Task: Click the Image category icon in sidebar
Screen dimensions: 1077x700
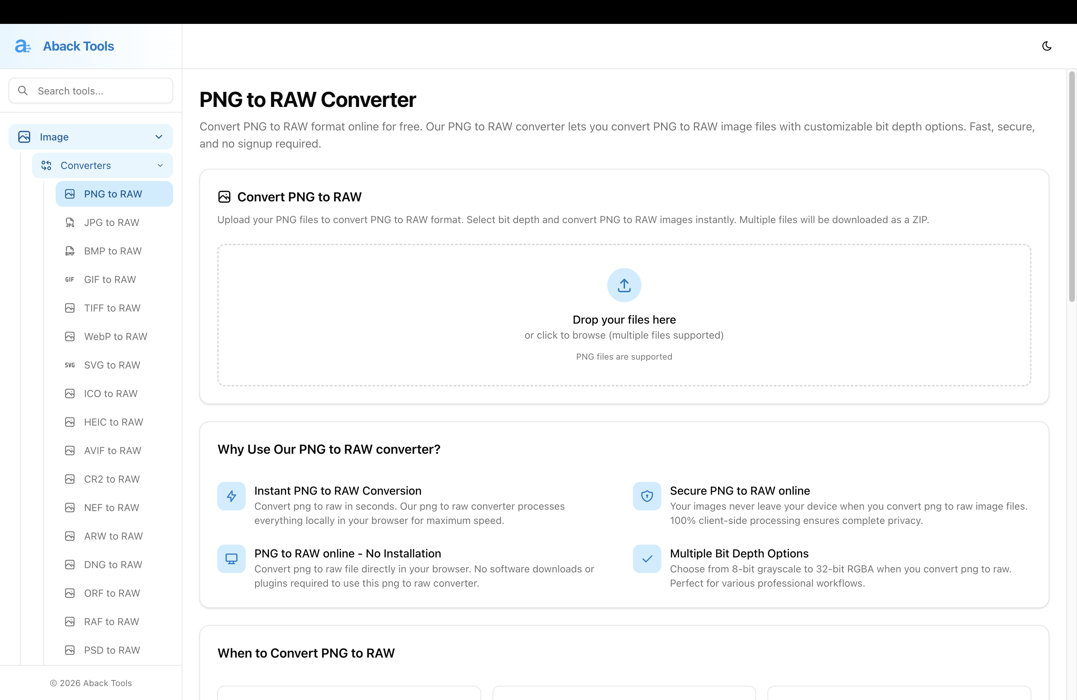Action: pos(25,137)
